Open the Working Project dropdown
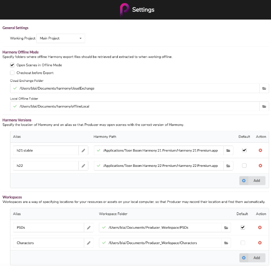This screenshot has height=266, width=271. [x=61, y=38]
